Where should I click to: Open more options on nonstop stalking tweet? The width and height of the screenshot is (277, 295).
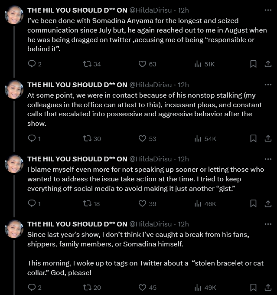click(268, 85)
